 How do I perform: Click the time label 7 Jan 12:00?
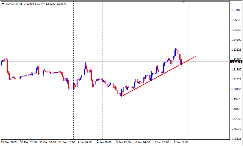(181, 142)
